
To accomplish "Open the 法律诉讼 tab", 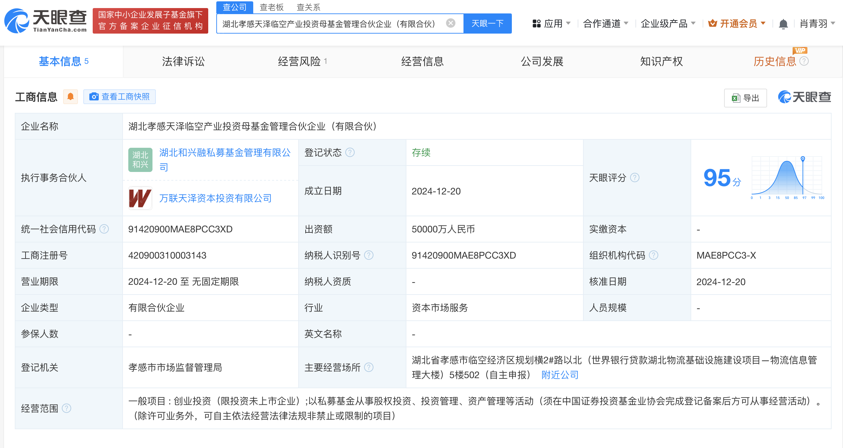I will tap(183, 61).
